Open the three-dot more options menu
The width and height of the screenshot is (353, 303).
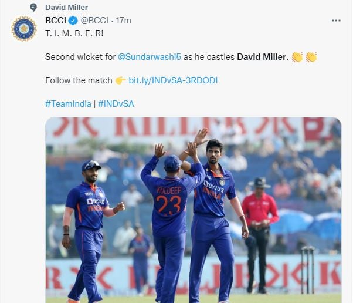(336, 21)
